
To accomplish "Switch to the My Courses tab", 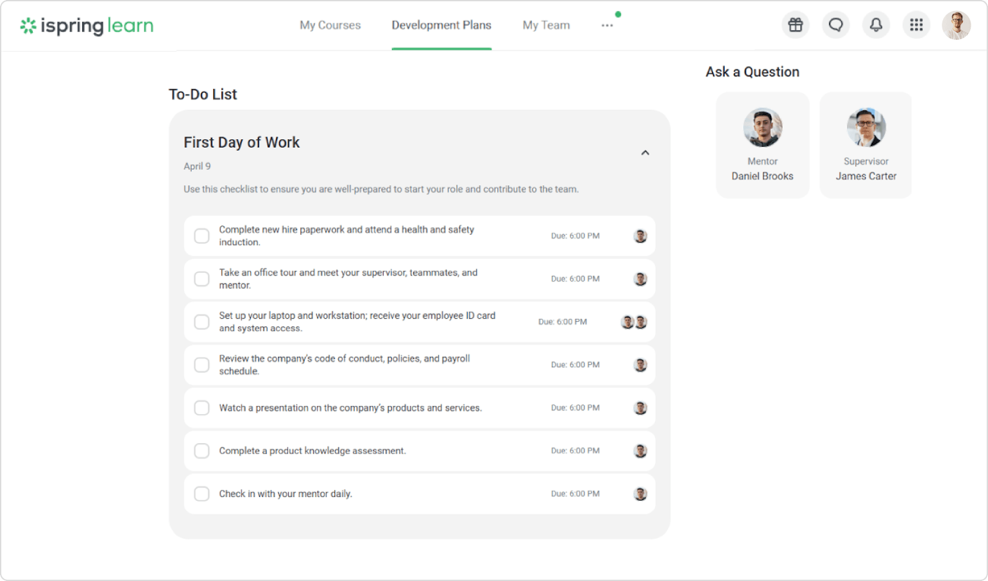I will [330, 25].
